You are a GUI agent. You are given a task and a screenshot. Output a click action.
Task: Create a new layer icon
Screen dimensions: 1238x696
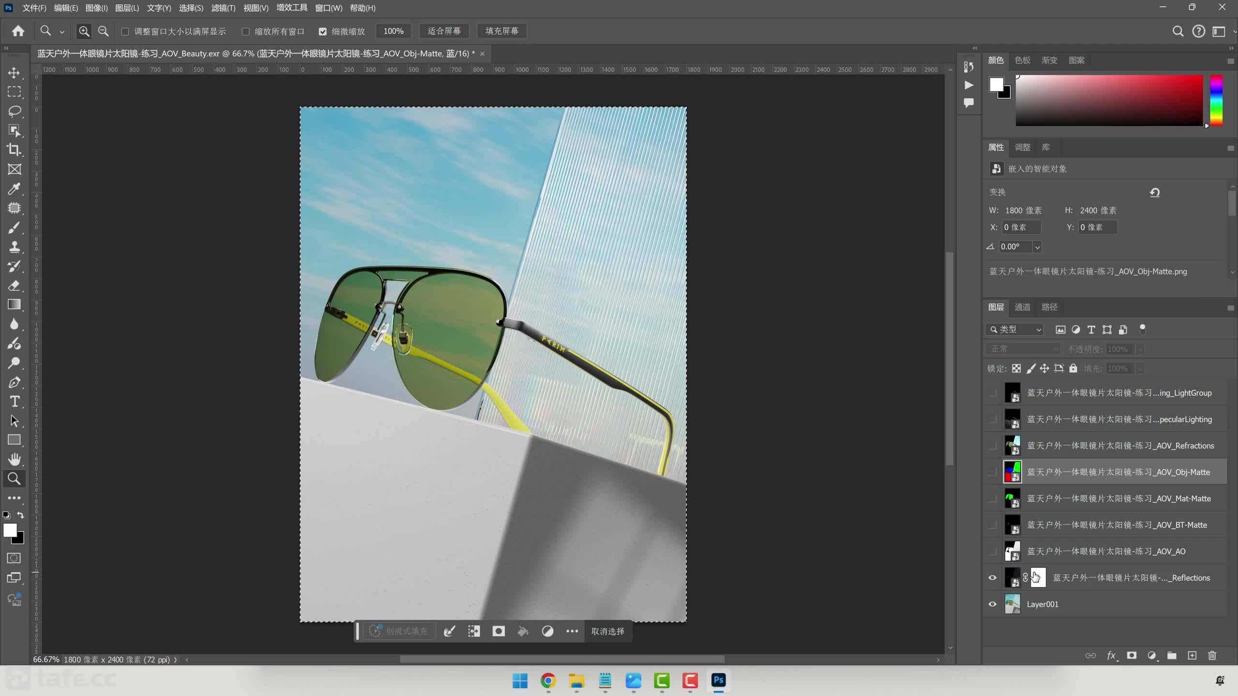point(1192,655)
